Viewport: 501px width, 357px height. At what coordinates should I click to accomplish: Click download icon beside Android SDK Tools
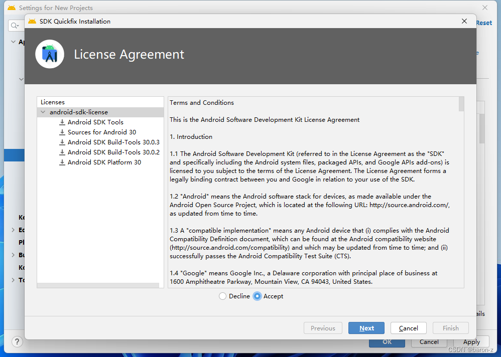pos(62,122)
